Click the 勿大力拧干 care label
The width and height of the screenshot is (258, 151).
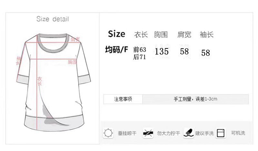(168, 133)
